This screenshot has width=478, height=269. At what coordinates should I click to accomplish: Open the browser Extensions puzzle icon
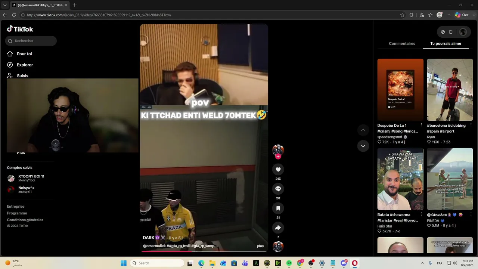coord(412,15)
